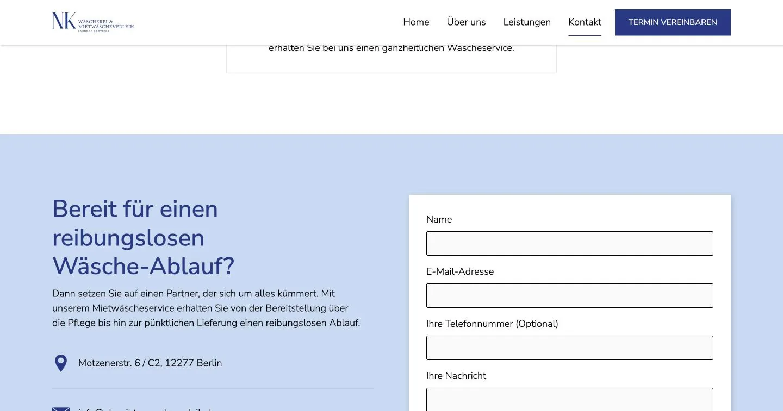This screenshot has width=783, height=411.
Task: Click the envelope email icon
Action: [61, 409]
